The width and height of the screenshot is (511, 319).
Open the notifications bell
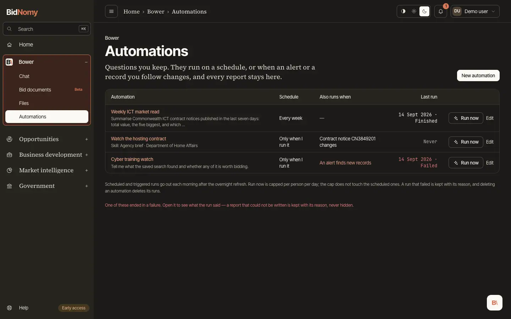click(x=441, y=11)
